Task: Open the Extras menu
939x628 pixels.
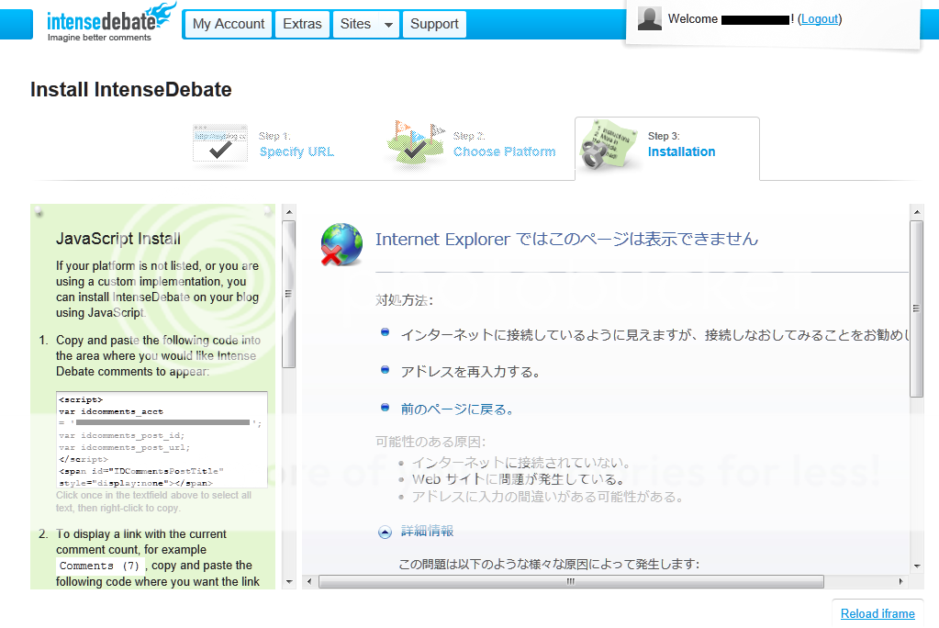Action: coord(302,24)
